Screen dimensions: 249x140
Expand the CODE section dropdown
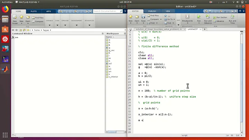pyautogui.click(x=57, y=25)
